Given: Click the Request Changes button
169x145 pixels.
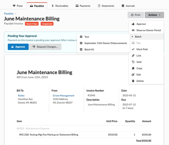Looking at the screenshot, I should [45, 47].
